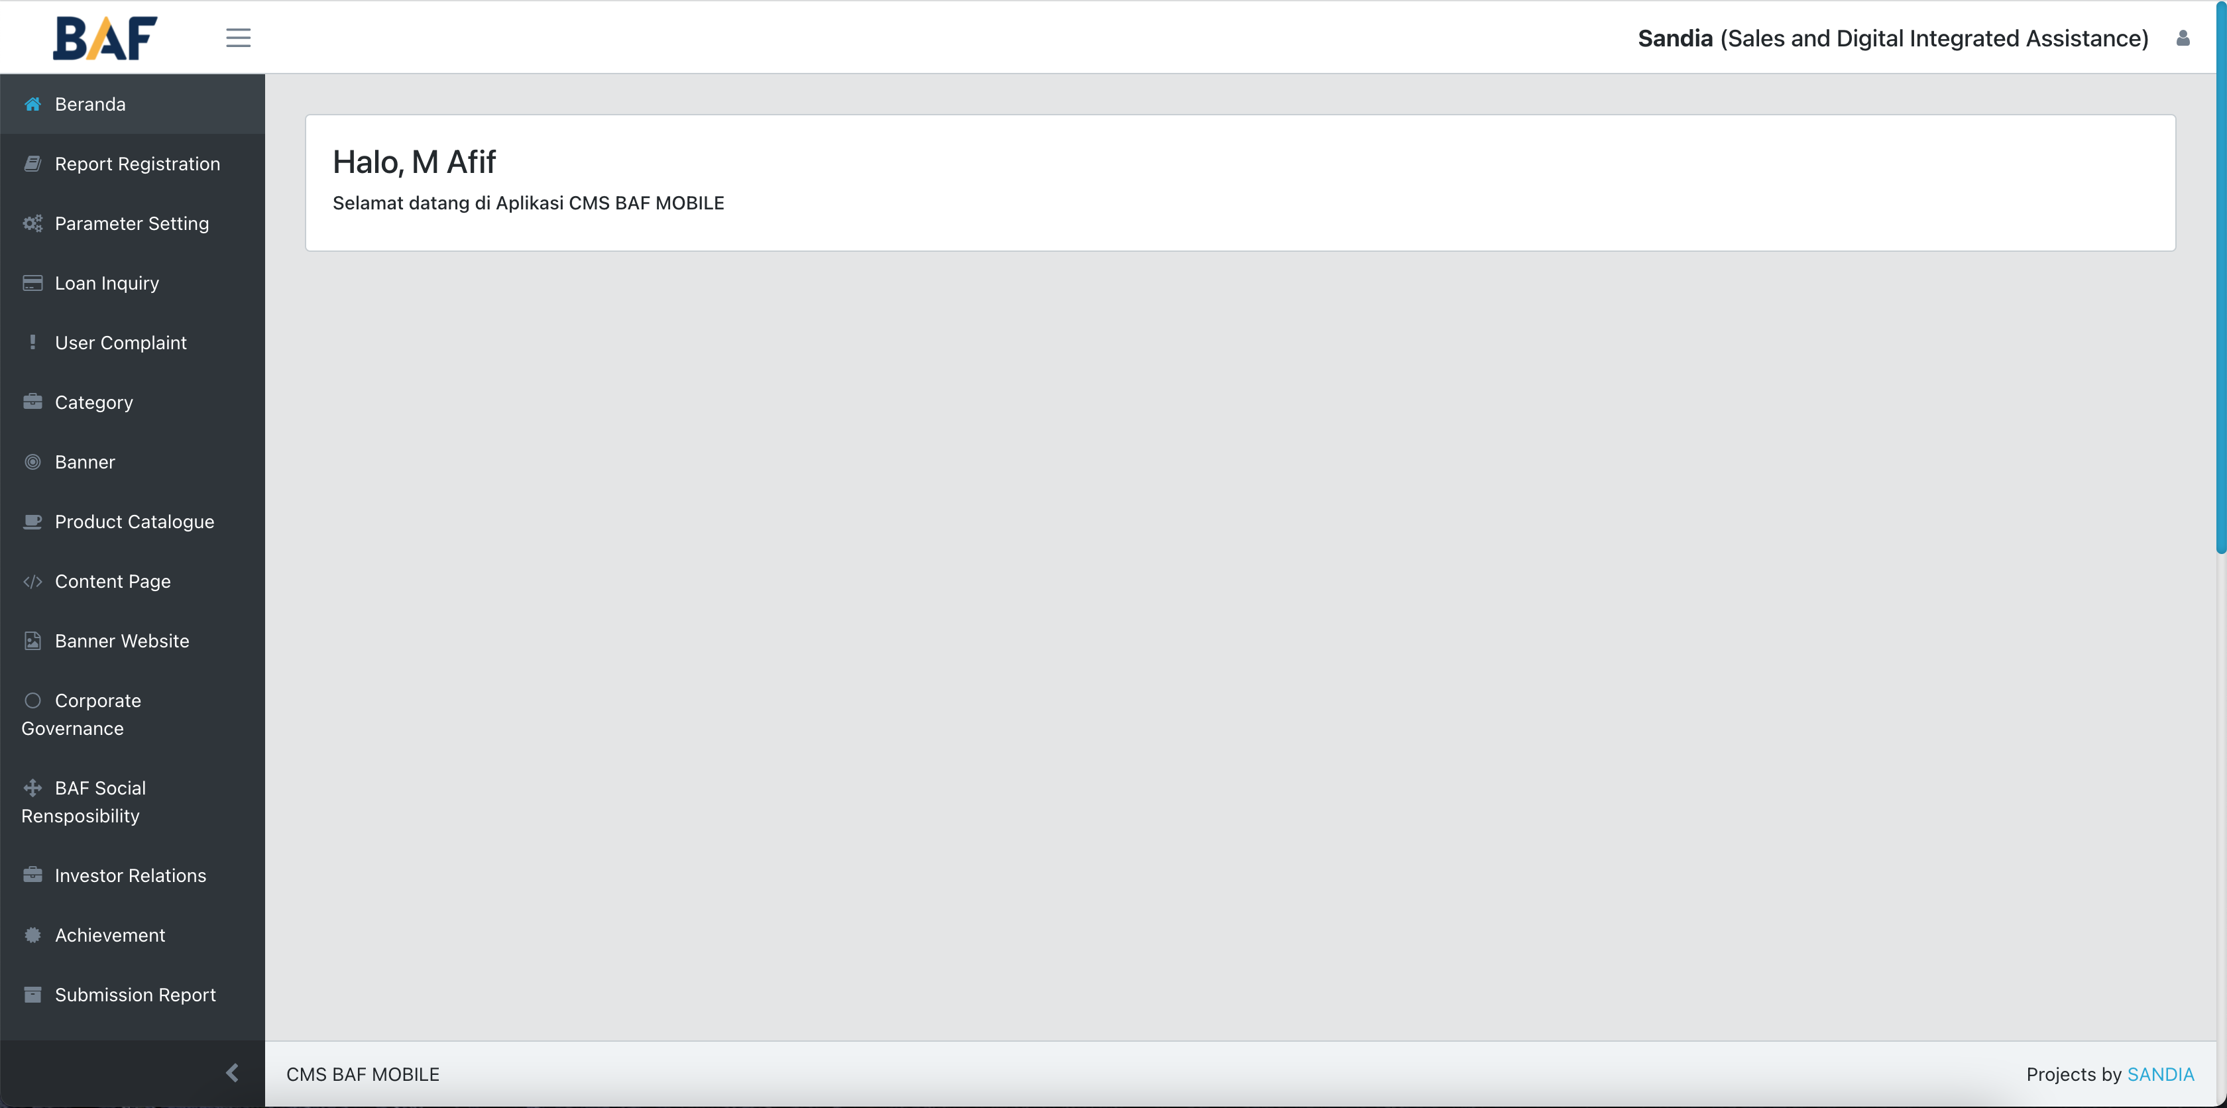
Task: Open Corporate Governance
Action: pyautogui.click(x=133, y=714)
